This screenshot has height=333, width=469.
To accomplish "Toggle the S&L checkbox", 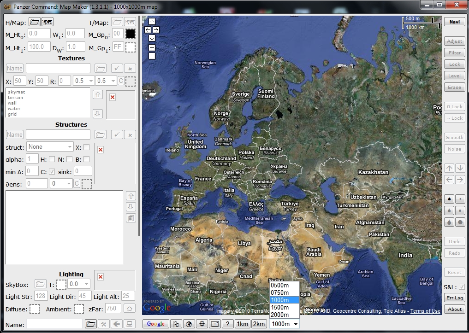I will [x=462, y=286].
